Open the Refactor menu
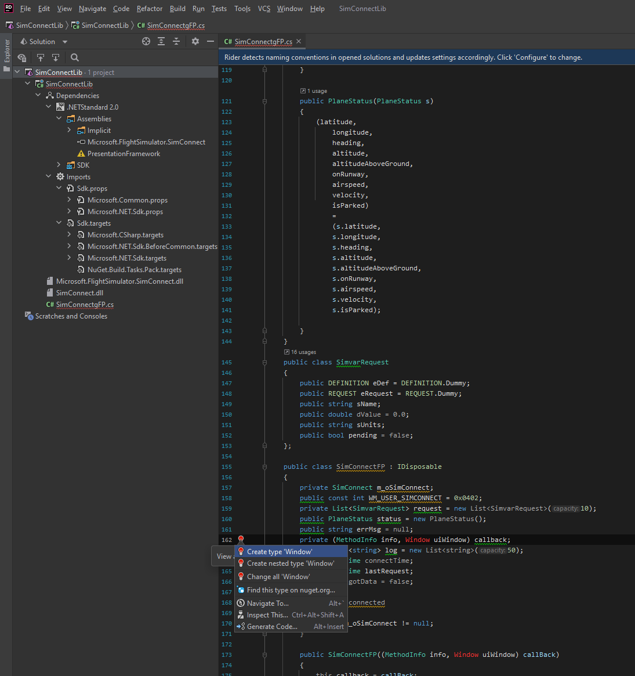Image resolution: width=635 pixels, height=676 pixels. tap(149, 9)
